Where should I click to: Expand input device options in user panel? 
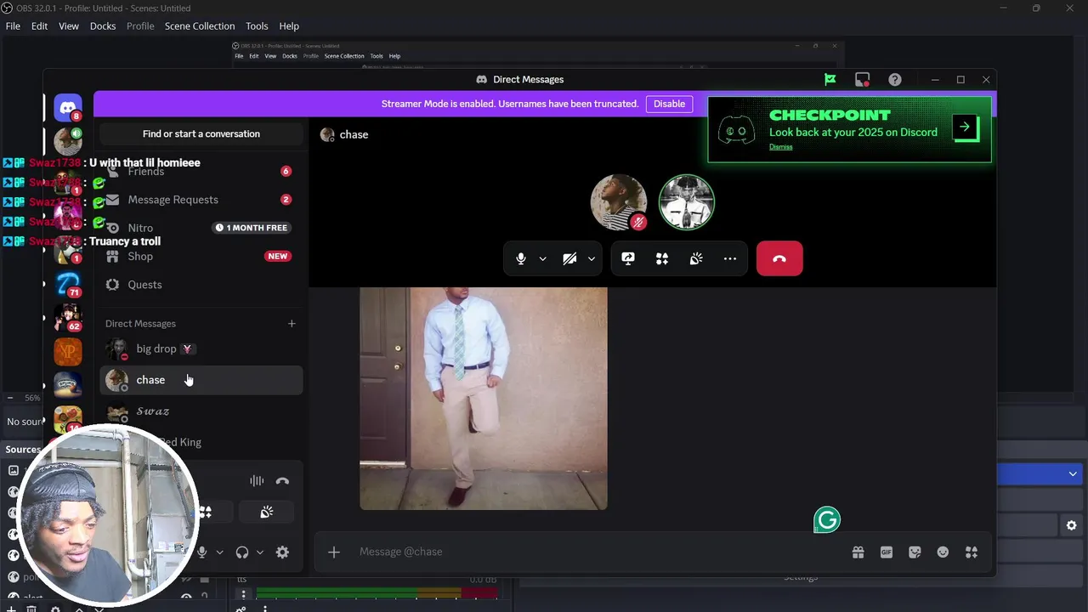tap(219, 552)
